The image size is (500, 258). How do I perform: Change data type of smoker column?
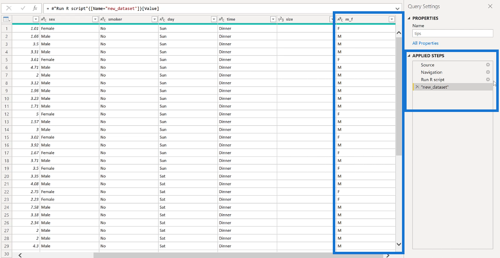coord(103,20)
